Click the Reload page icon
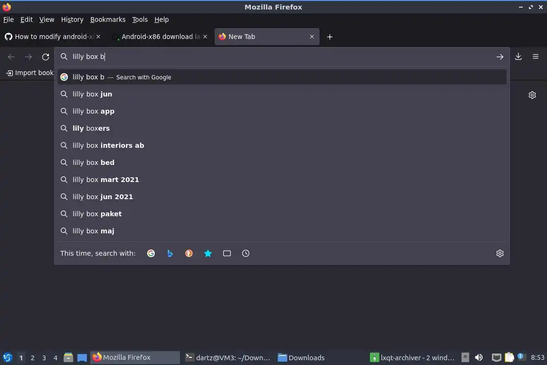This screenshot has height=365, width=547. [46, 57]
